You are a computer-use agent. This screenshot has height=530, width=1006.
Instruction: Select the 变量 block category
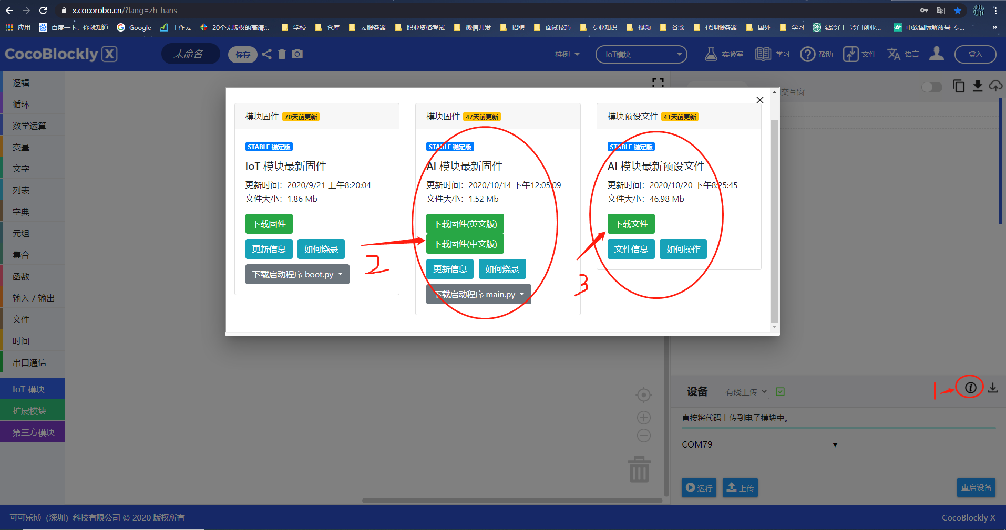tap(33, 147)
